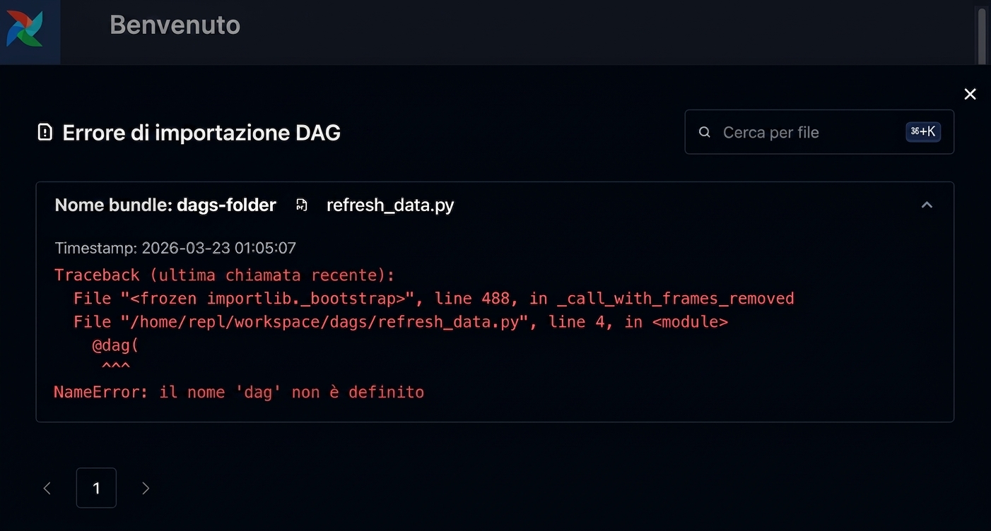Click the Errore di importazione DAG title
The width and height of the screenshot is (991, 531).
click(x=201, y=132)
